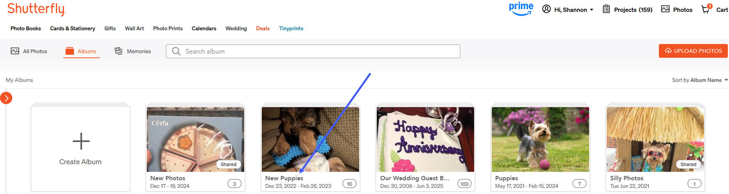
Task: Click the Upload Photos button
Action: click(693, 51)
